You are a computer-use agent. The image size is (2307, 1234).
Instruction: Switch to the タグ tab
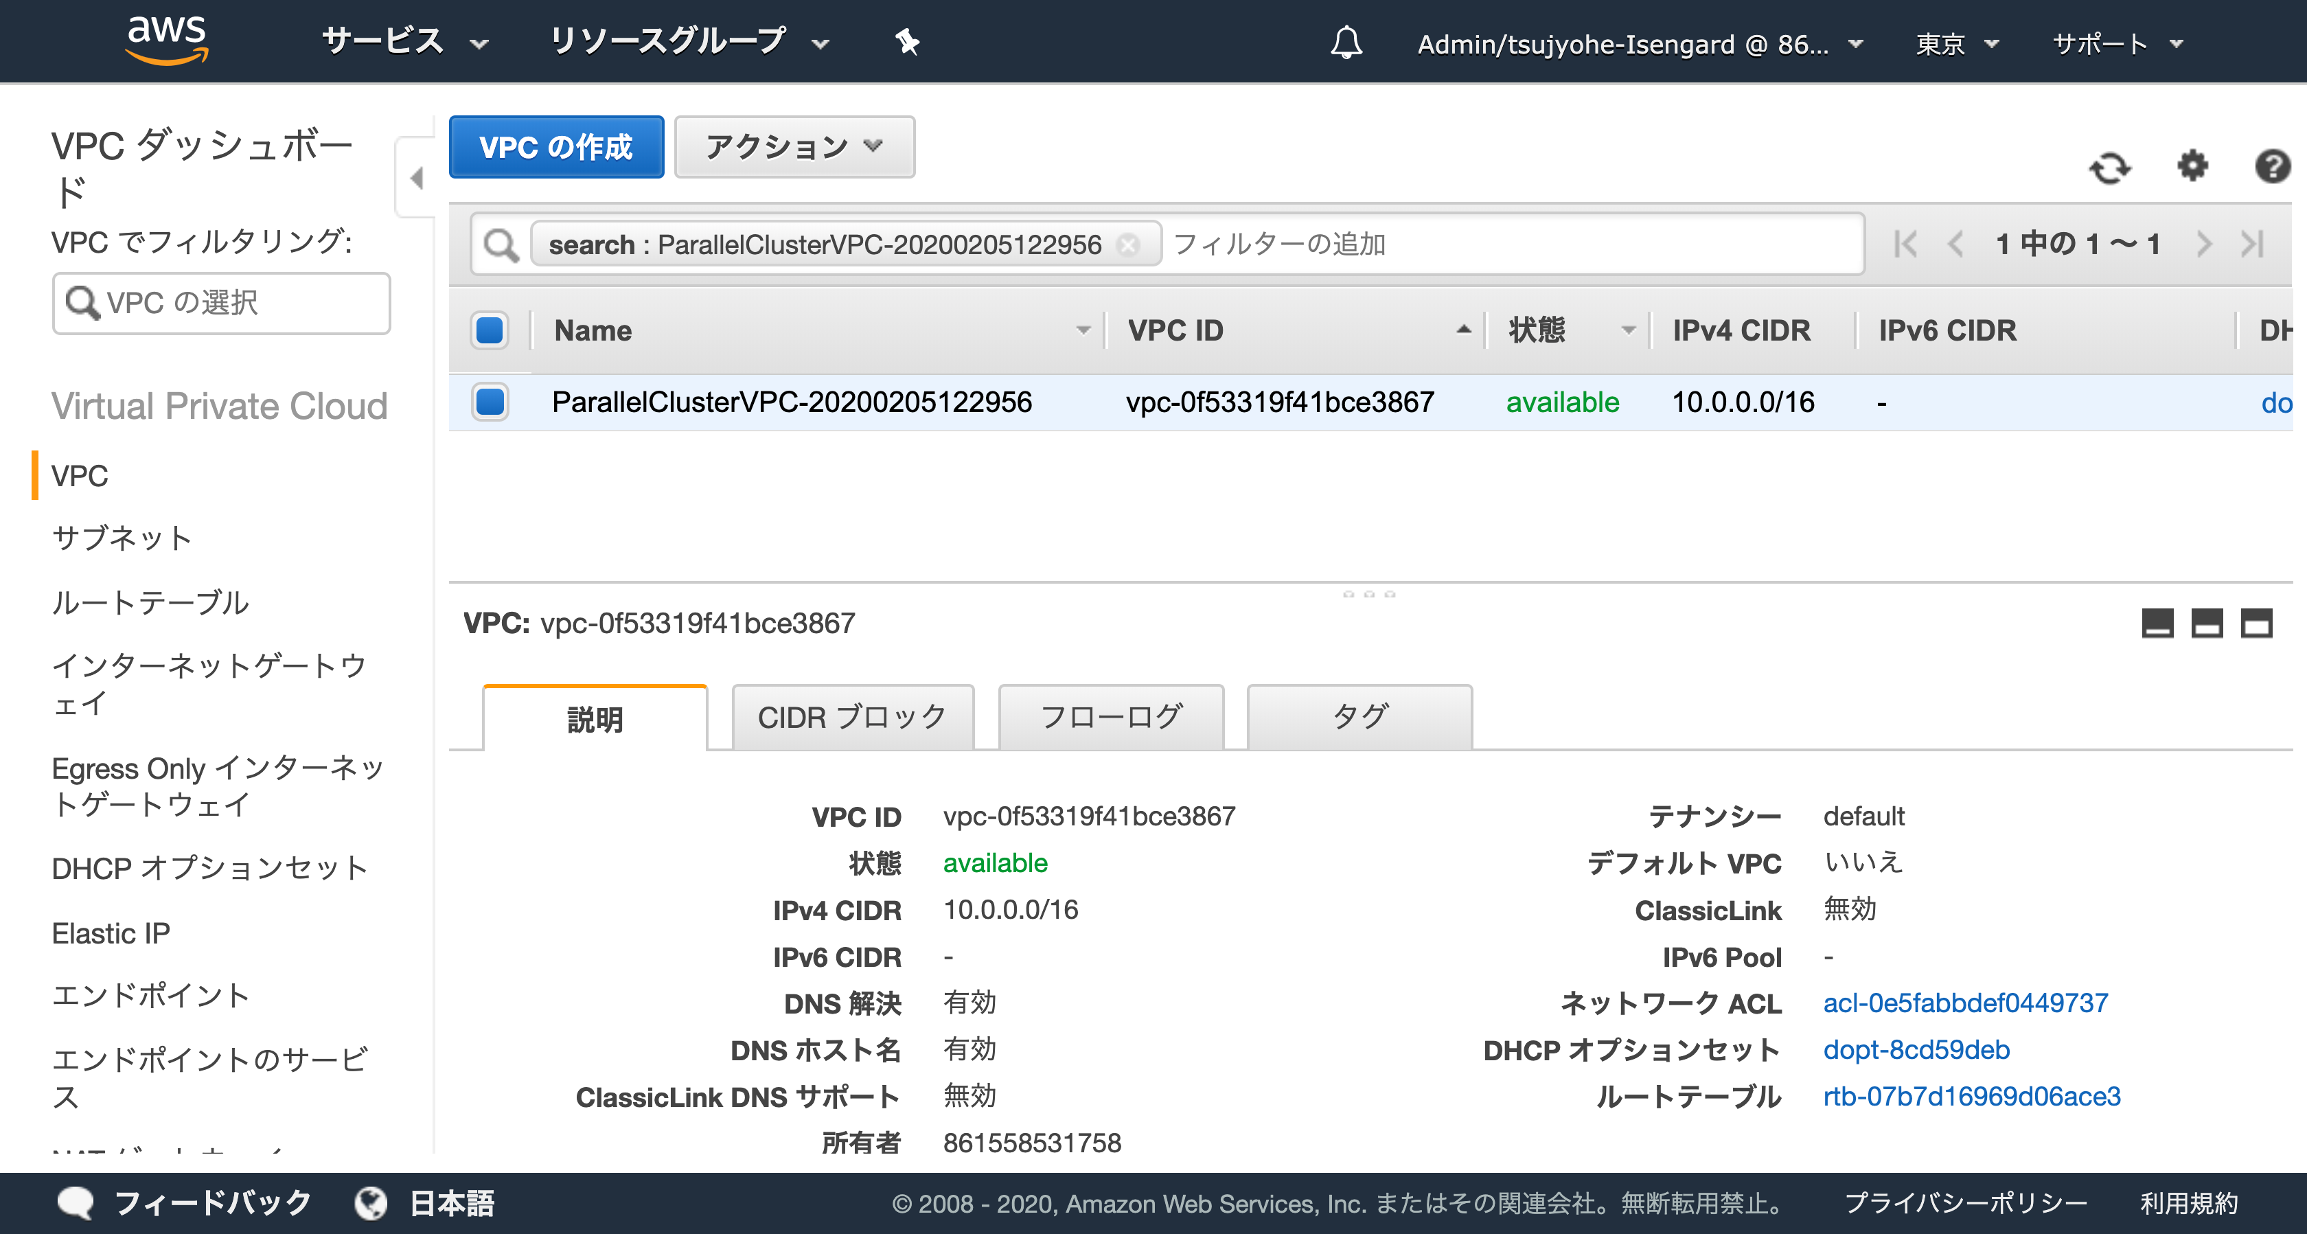[x=1359, y=716]
